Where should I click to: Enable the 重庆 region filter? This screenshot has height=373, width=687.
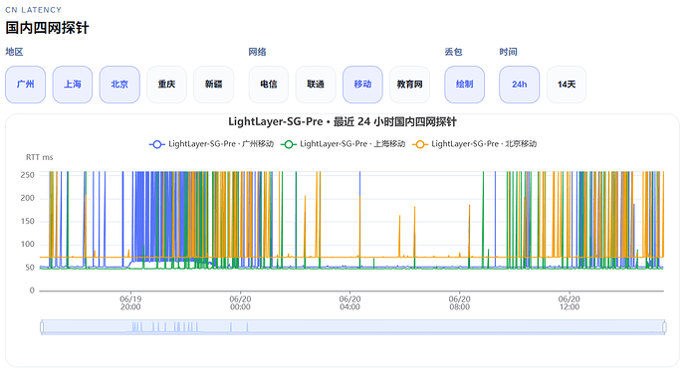166,85
